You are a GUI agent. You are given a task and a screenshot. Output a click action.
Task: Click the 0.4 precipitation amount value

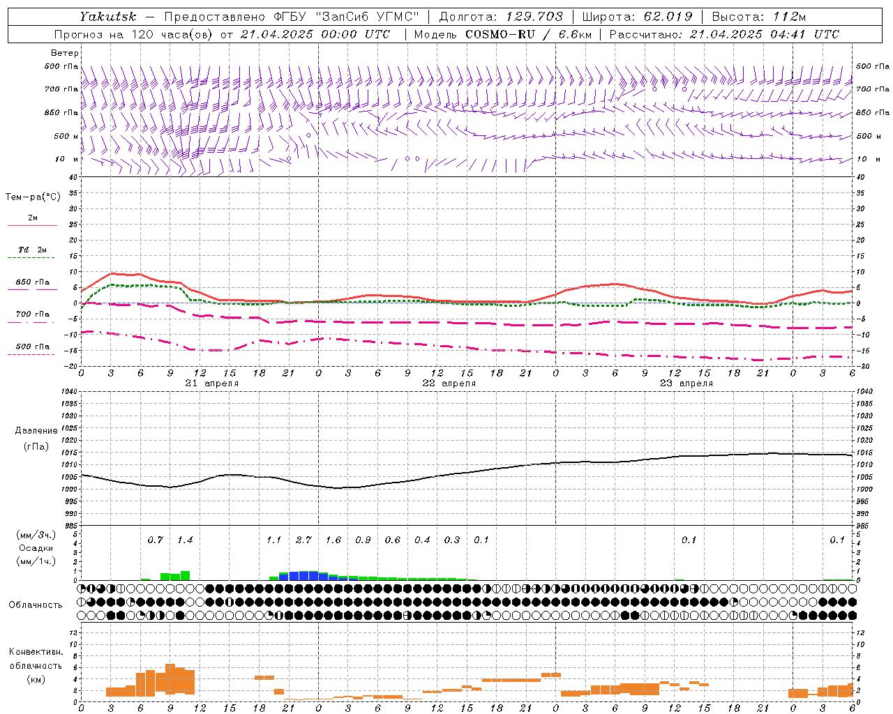pos(422,540)
